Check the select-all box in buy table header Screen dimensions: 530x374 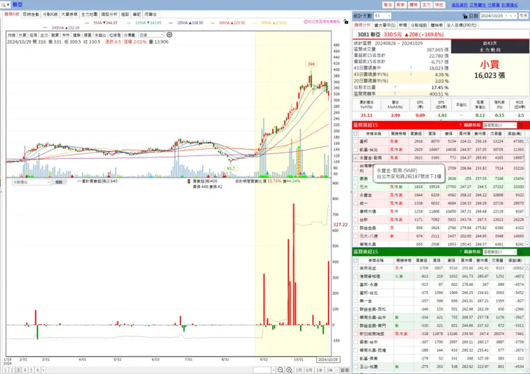point(355,133)
